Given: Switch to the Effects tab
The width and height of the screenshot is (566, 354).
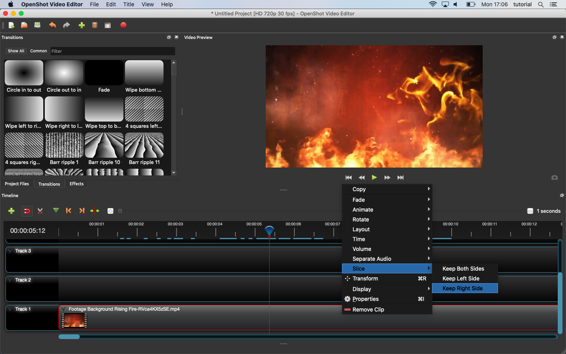Looking at the screenshot, I should [77, 184].
